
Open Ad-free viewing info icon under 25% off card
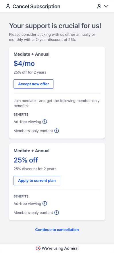coord(45,204)
